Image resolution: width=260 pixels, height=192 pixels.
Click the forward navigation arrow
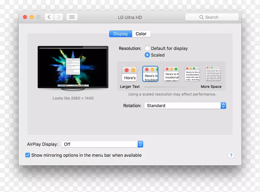[x=58, y=17]
